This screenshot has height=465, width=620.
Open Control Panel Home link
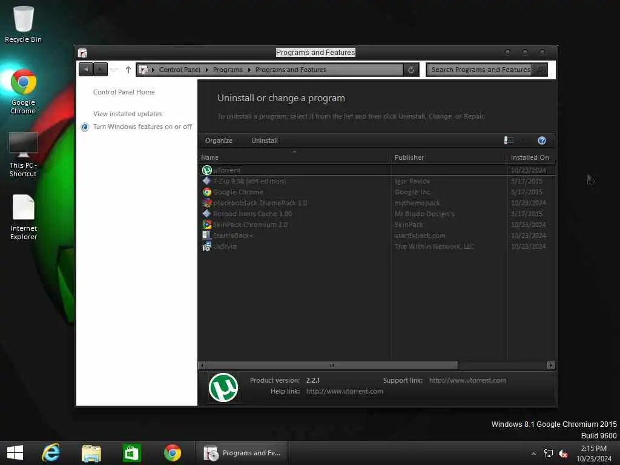pyautogui.click(x=124, y=92)
